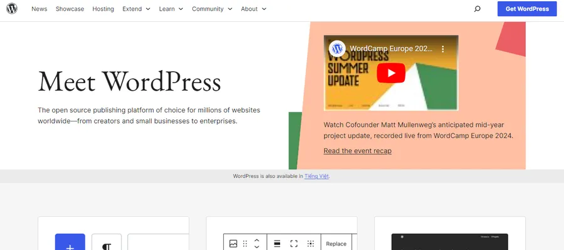
Task: Click the text 'Watch Cofounder Matt Mullenweg's anticipated mid-year'
Action: pos(414,125)
